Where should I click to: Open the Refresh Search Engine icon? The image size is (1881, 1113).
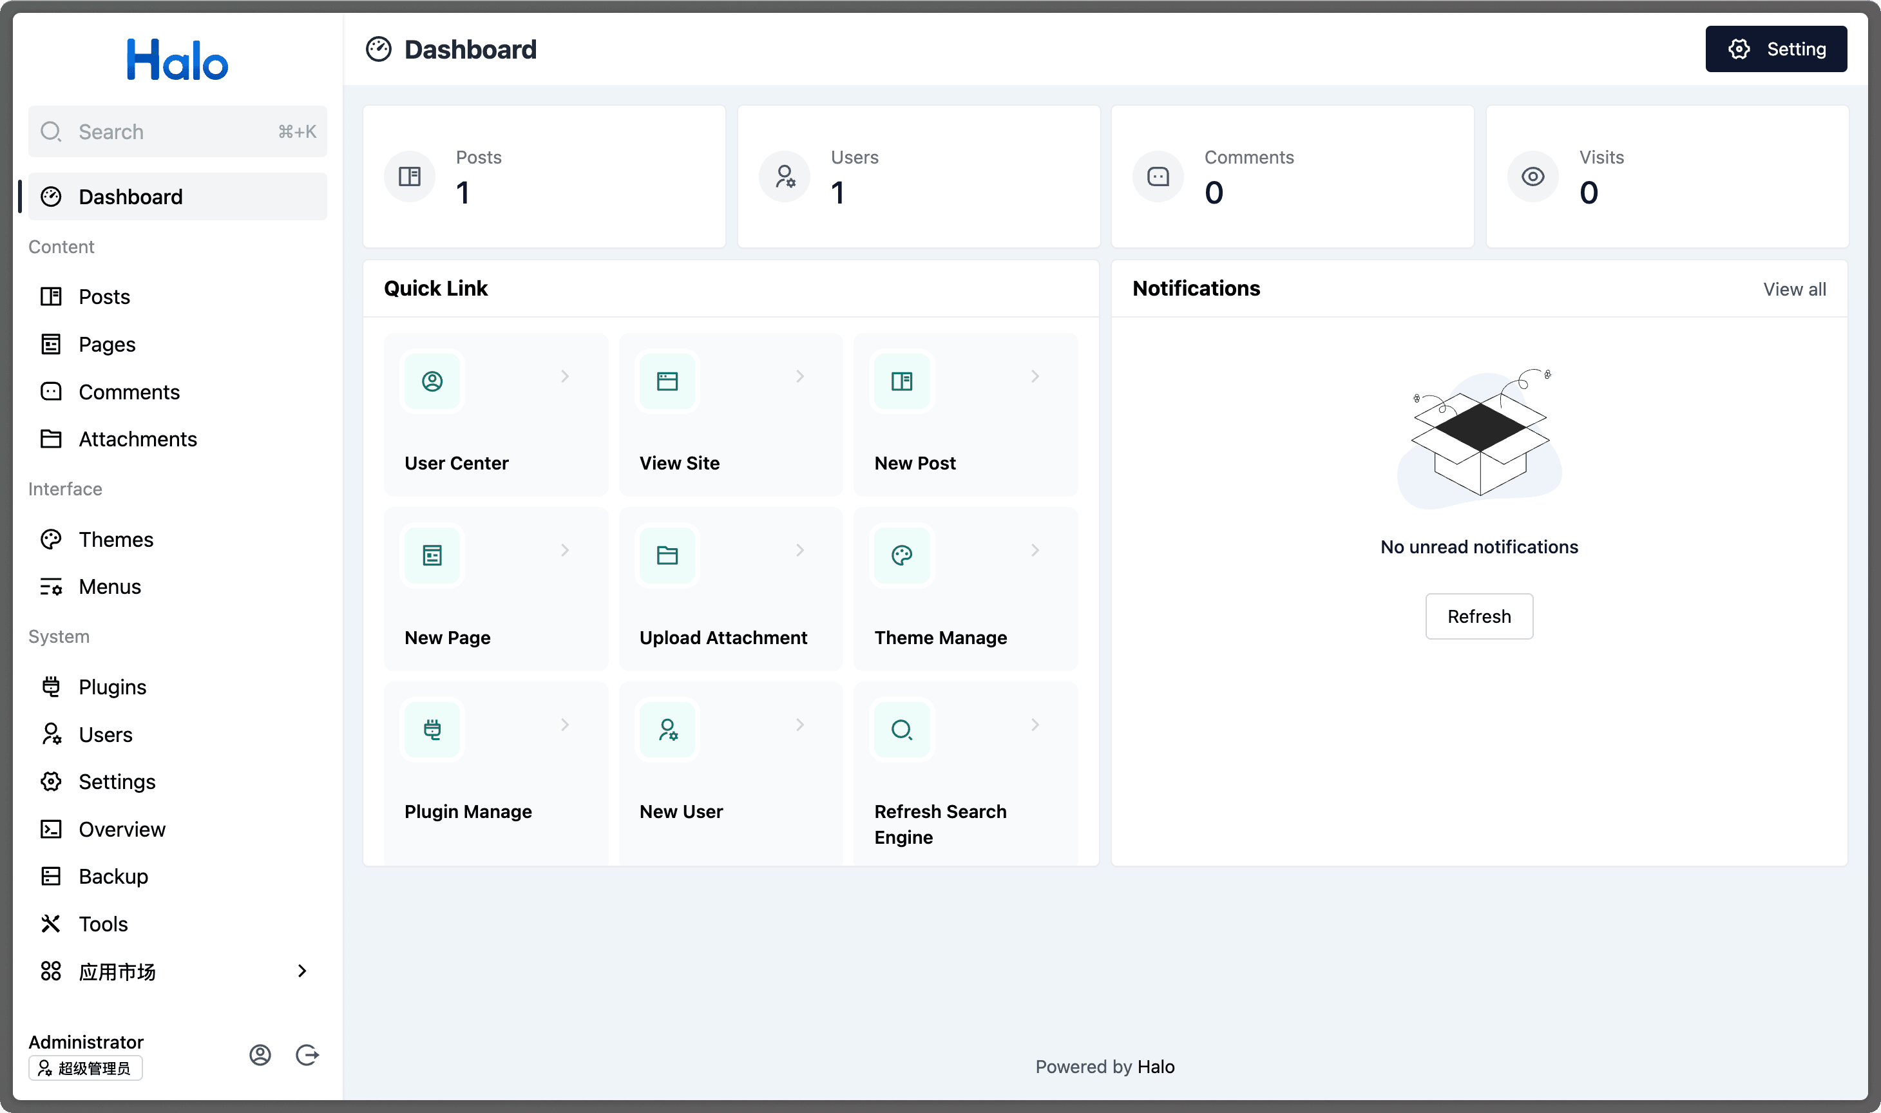[x=902, y=728]
